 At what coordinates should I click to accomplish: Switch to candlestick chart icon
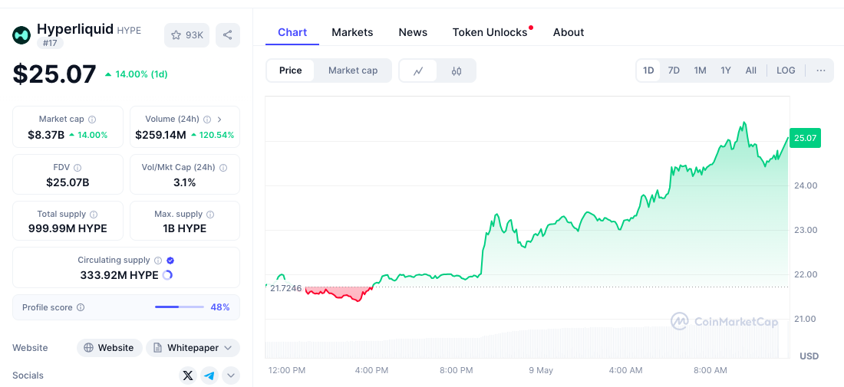click(457, 71)
